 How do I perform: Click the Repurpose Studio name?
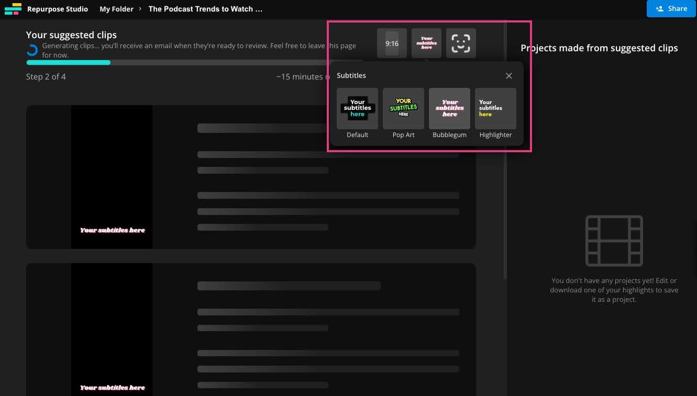point(58,9)
